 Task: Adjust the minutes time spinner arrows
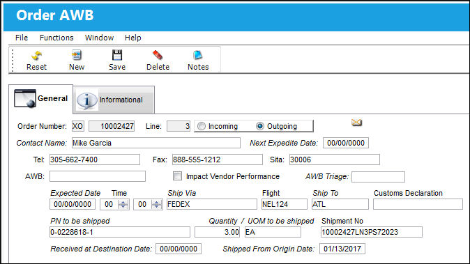156,204
